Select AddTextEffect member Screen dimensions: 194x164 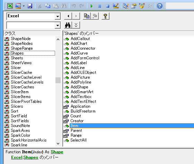coord(83,102)
